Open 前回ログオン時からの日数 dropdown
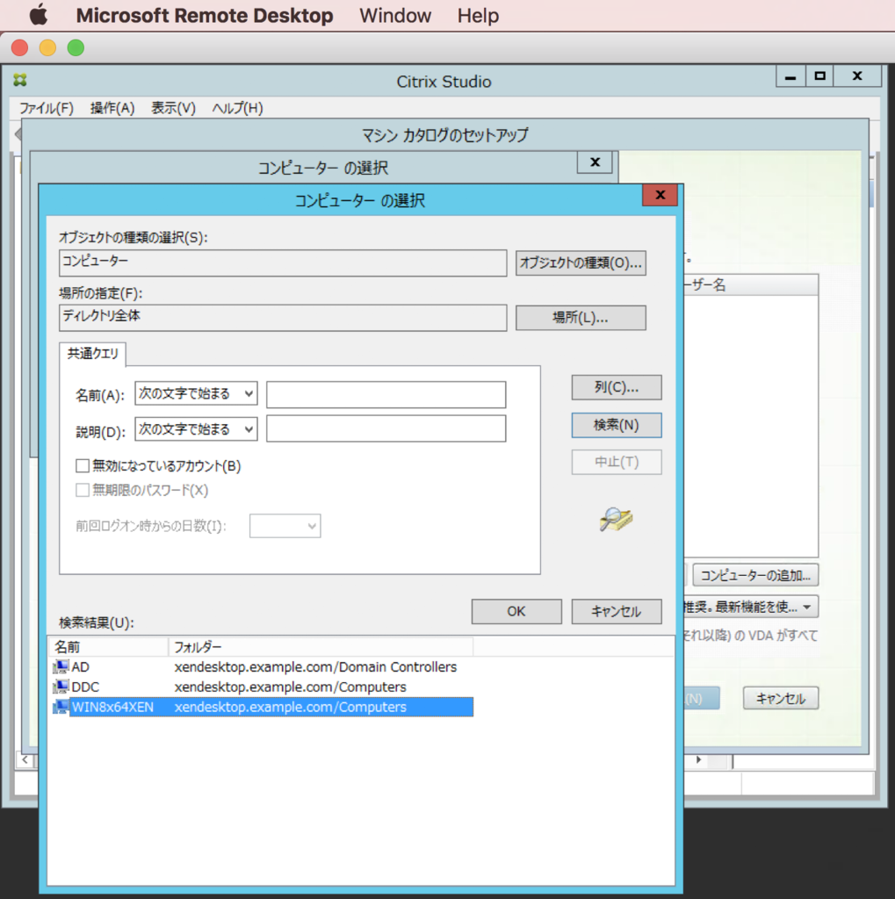The width and height of the screenshot is (895, 899). click(285, 526)
